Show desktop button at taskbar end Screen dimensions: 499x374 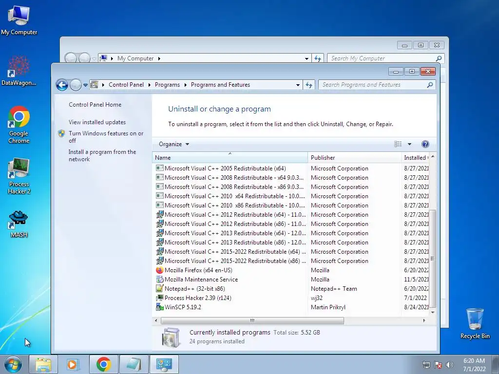tap(496, 364)
